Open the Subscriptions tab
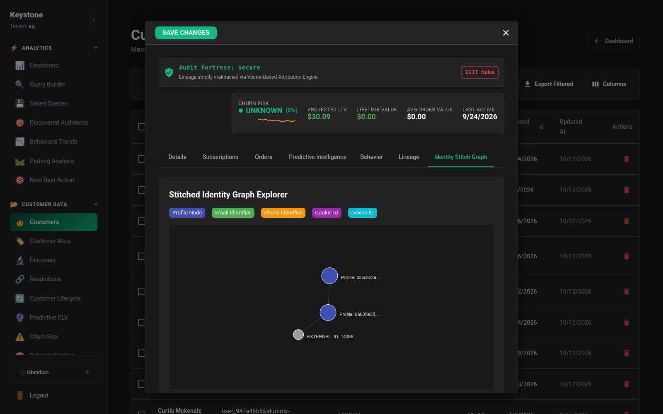The height and width of the screenshot is (414, 663). [220, 157]
